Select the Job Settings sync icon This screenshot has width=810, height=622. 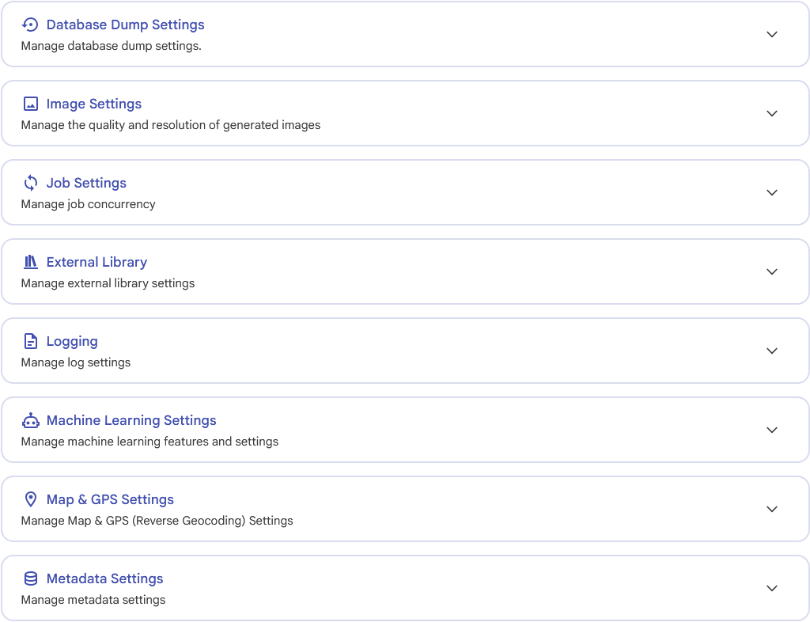tap(30, 183)
